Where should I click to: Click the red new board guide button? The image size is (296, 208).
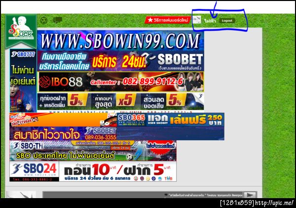(x=167, y=20)
